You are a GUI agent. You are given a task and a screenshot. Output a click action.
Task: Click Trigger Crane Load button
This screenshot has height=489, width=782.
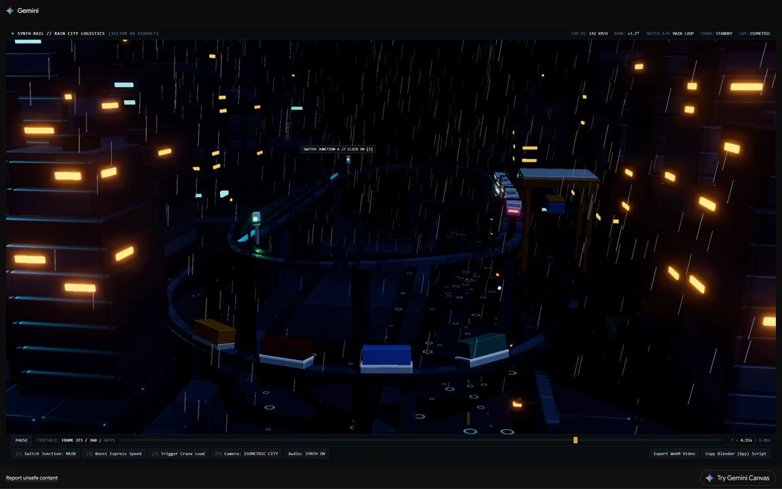tap(179, 454)
